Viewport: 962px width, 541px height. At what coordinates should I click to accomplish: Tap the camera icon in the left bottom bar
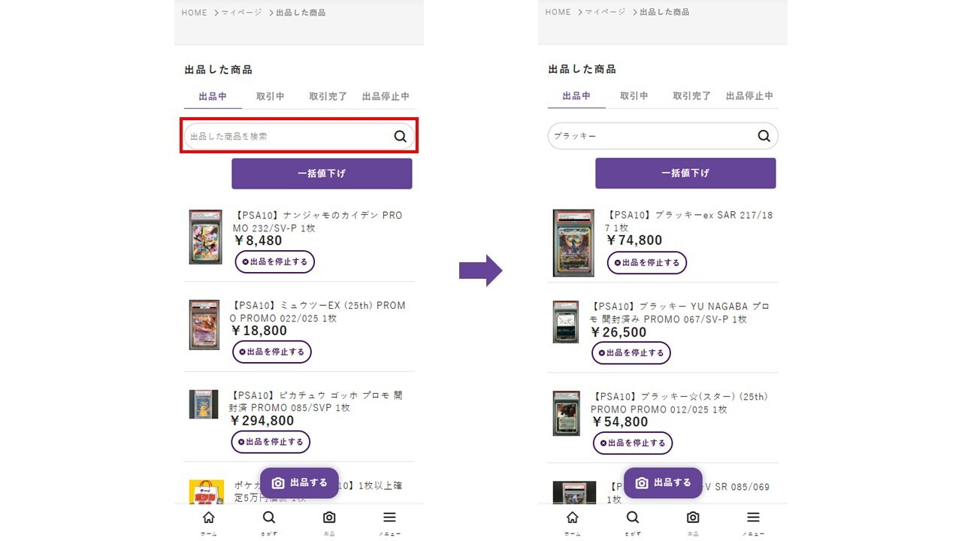click(x=329, y=518)
